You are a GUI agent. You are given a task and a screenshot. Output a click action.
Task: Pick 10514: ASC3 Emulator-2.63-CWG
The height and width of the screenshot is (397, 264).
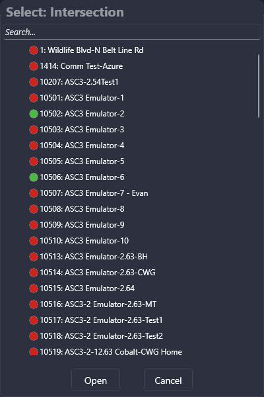point(98,273)
